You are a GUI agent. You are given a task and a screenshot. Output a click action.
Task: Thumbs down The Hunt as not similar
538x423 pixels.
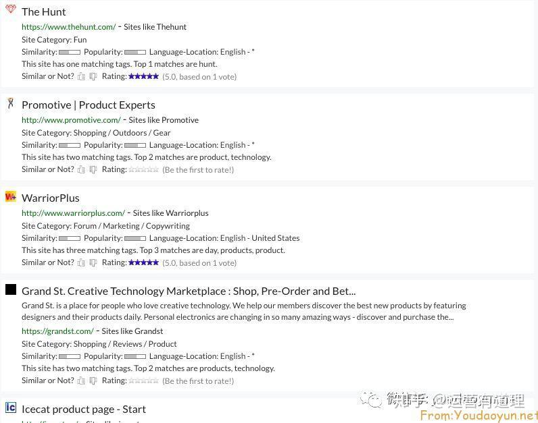tap(93, 76)
